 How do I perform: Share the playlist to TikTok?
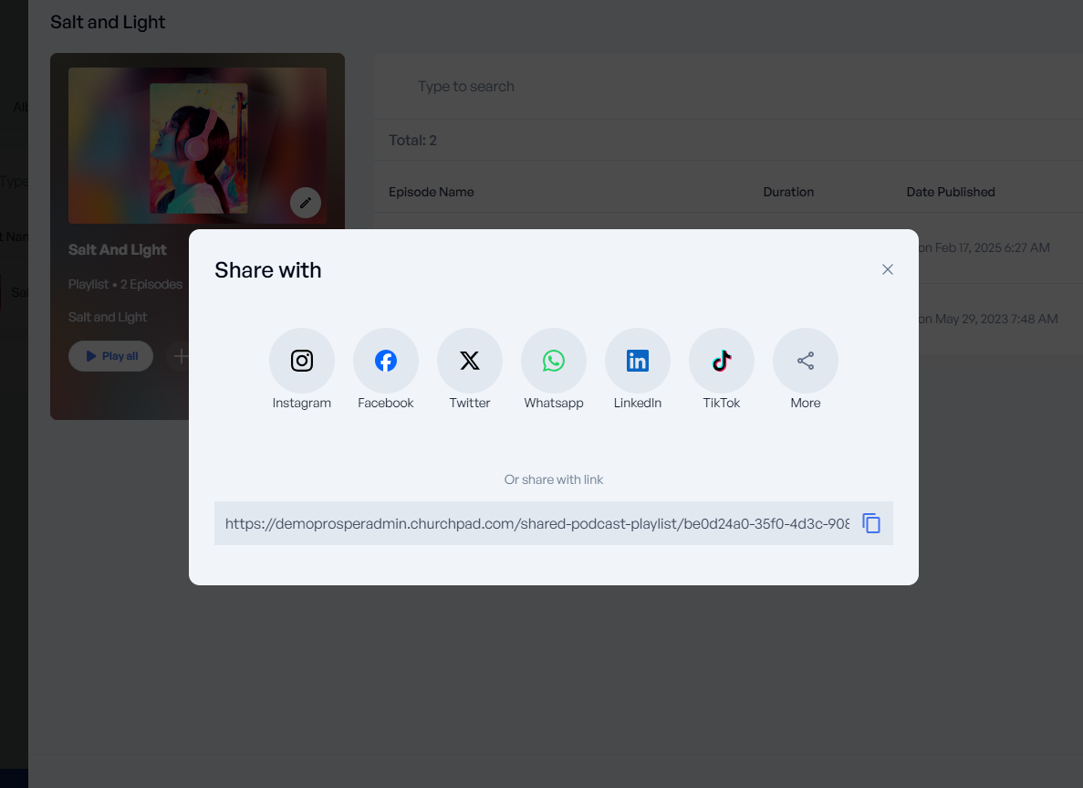pyautogui.click(x=722, y=361)
